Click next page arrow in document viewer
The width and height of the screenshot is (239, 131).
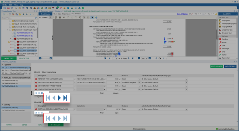click(129, 58)
